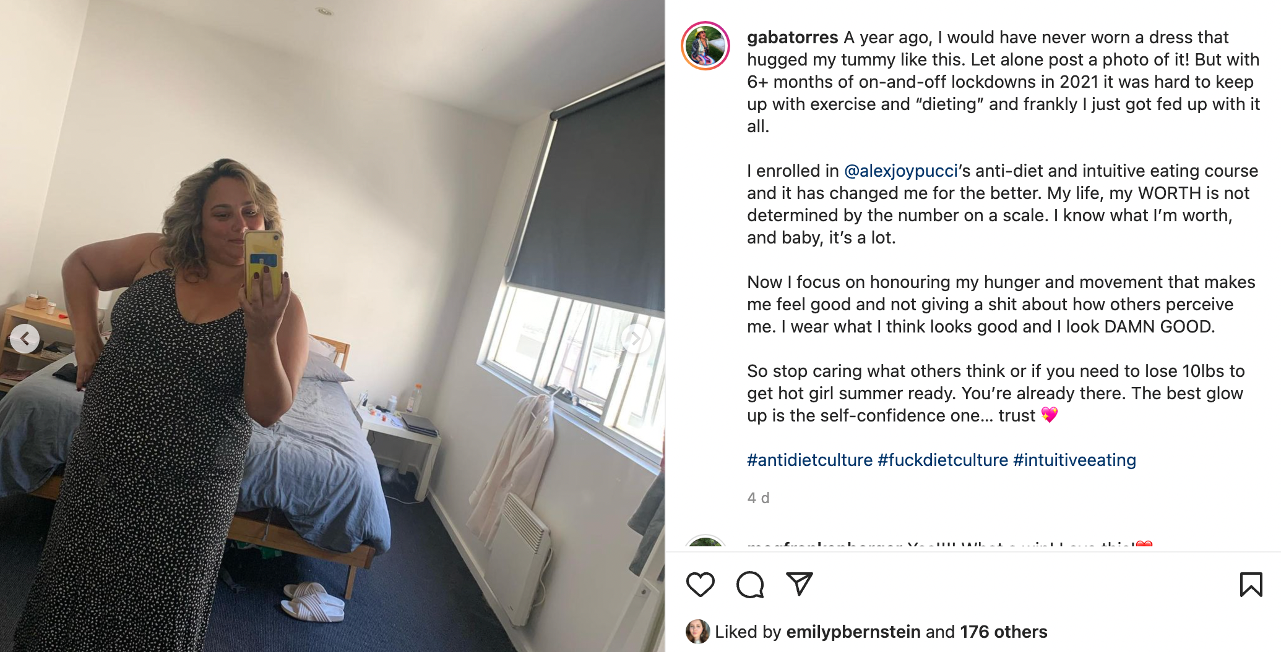Open the #antidietculture hashtag
Viewport: 1281px width, 652px height.
(809, 460)
